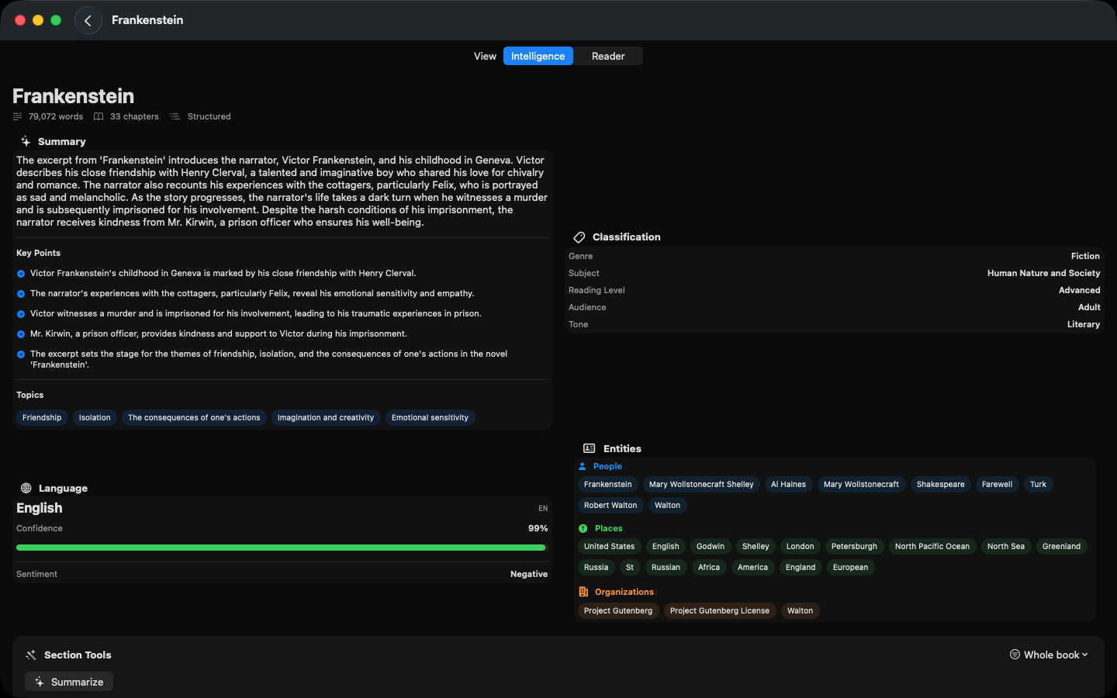
Task: Click the person icon beside People
Action: point(583,466)
